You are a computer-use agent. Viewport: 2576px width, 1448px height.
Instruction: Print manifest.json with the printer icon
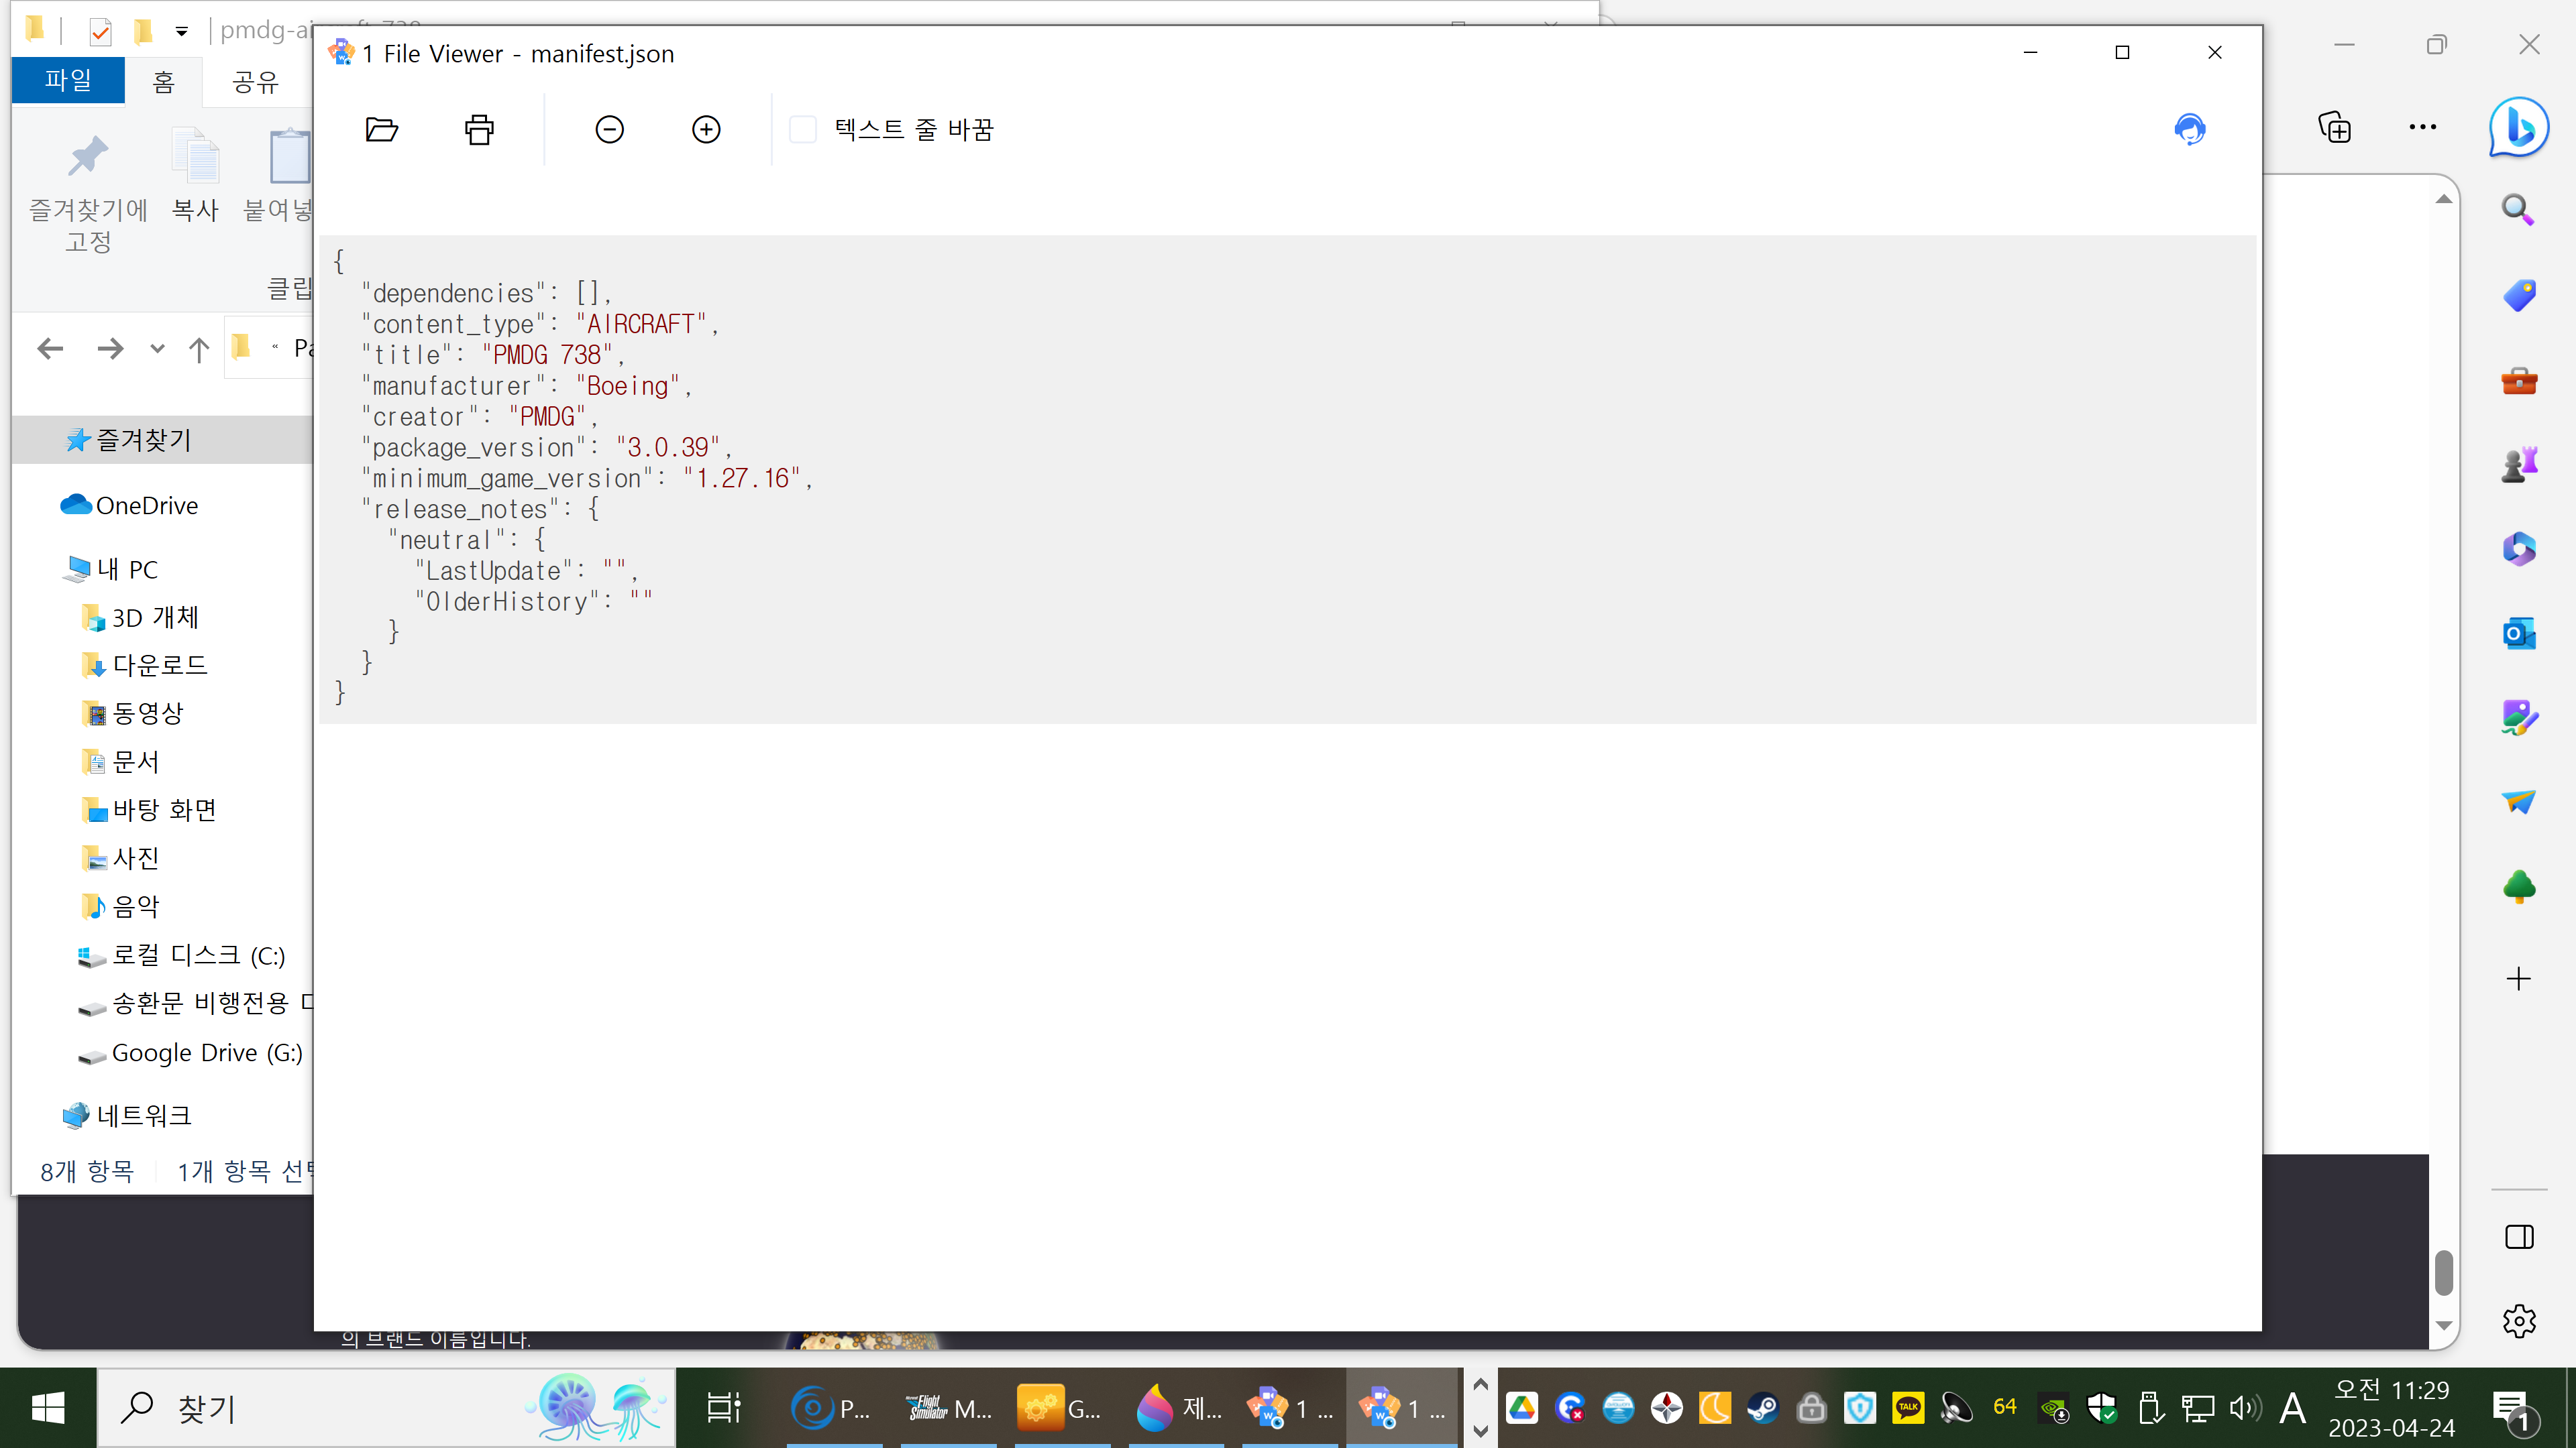pos(479,130)
